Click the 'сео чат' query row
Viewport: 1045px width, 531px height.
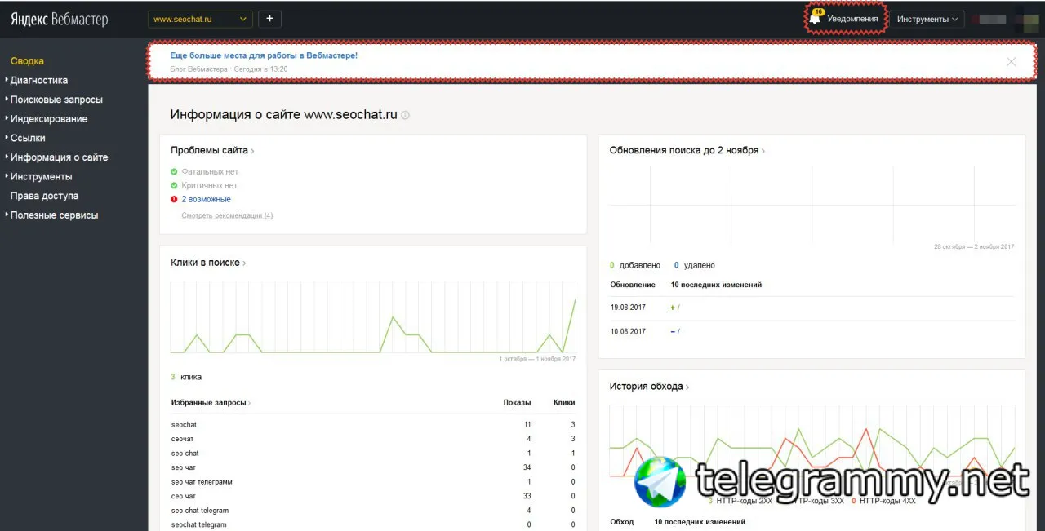click(x=373, y=496)
